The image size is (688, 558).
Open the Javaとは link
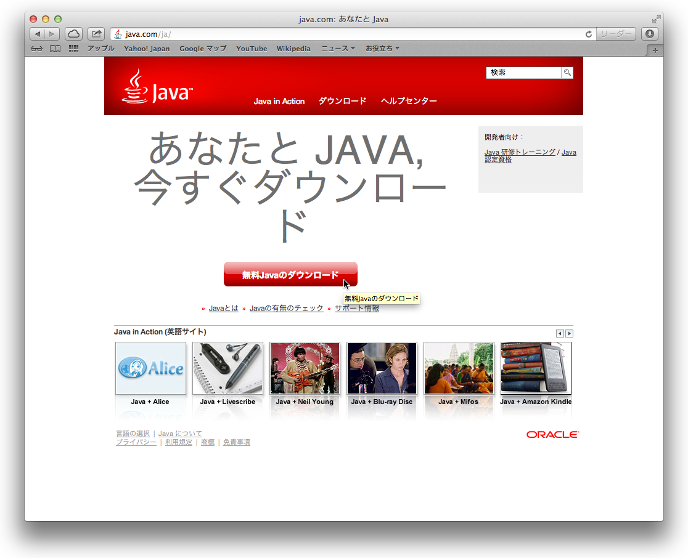(x=223, y=308)
